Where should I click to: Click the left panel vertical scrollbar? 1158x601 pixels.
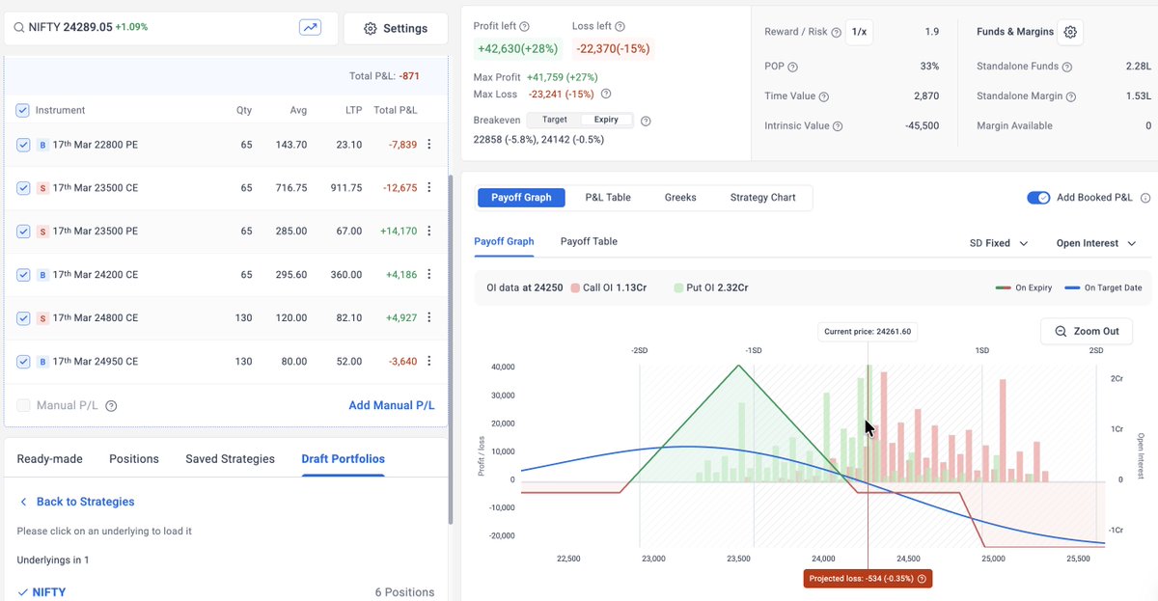tap(452, 347)
